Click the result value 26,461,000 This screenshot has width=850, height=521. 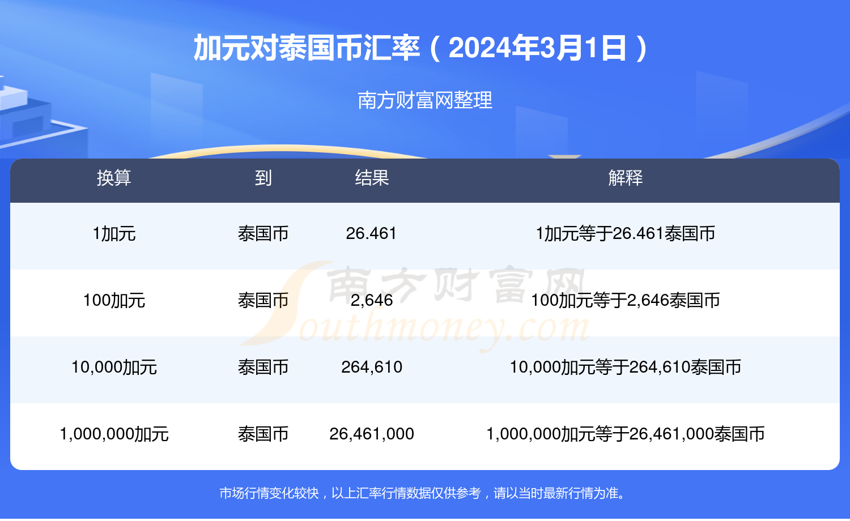pyautogui.click(x=372, y=434)
